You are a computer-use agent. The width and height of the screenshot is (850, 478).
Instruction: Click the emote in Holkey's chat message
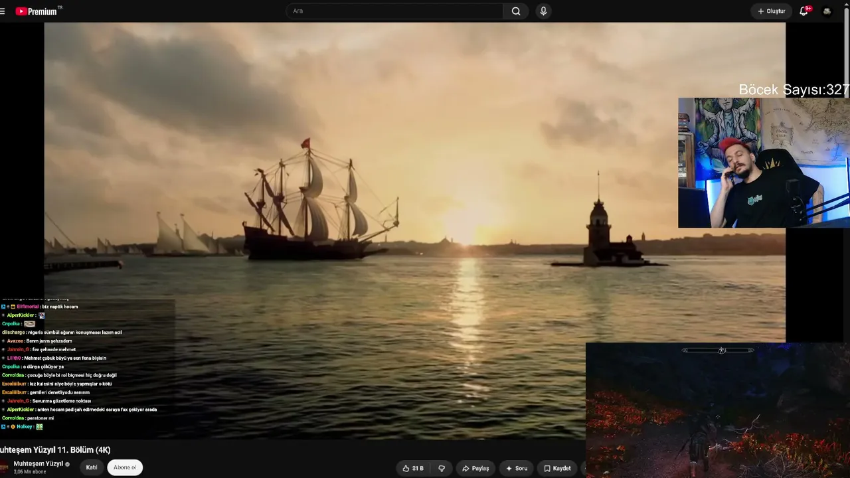point(39,427)
